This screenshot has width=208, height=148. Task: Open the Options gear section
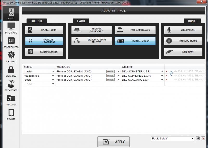click(x=11, y=57)
